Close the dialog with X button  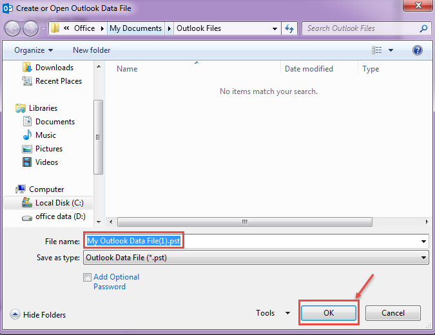point(418,5)
